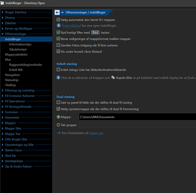Viewport: 196px width, 193px height.
Task: Enable Gendan fokus indgang checkbox
Action: pos(58,45)
